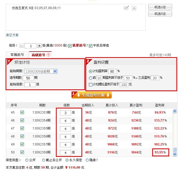Open the 起始期数 dropdown
This screenshot has width=182, height=171.
pos(55,71)
